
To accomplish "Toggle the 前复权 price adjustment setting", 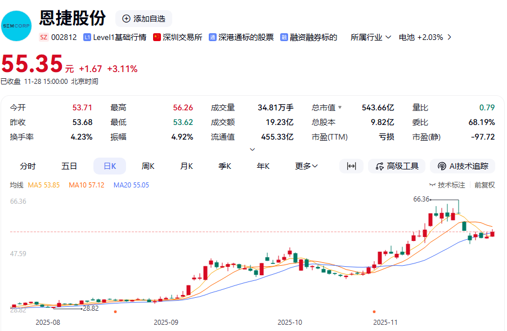I will (x=484, y=185).
